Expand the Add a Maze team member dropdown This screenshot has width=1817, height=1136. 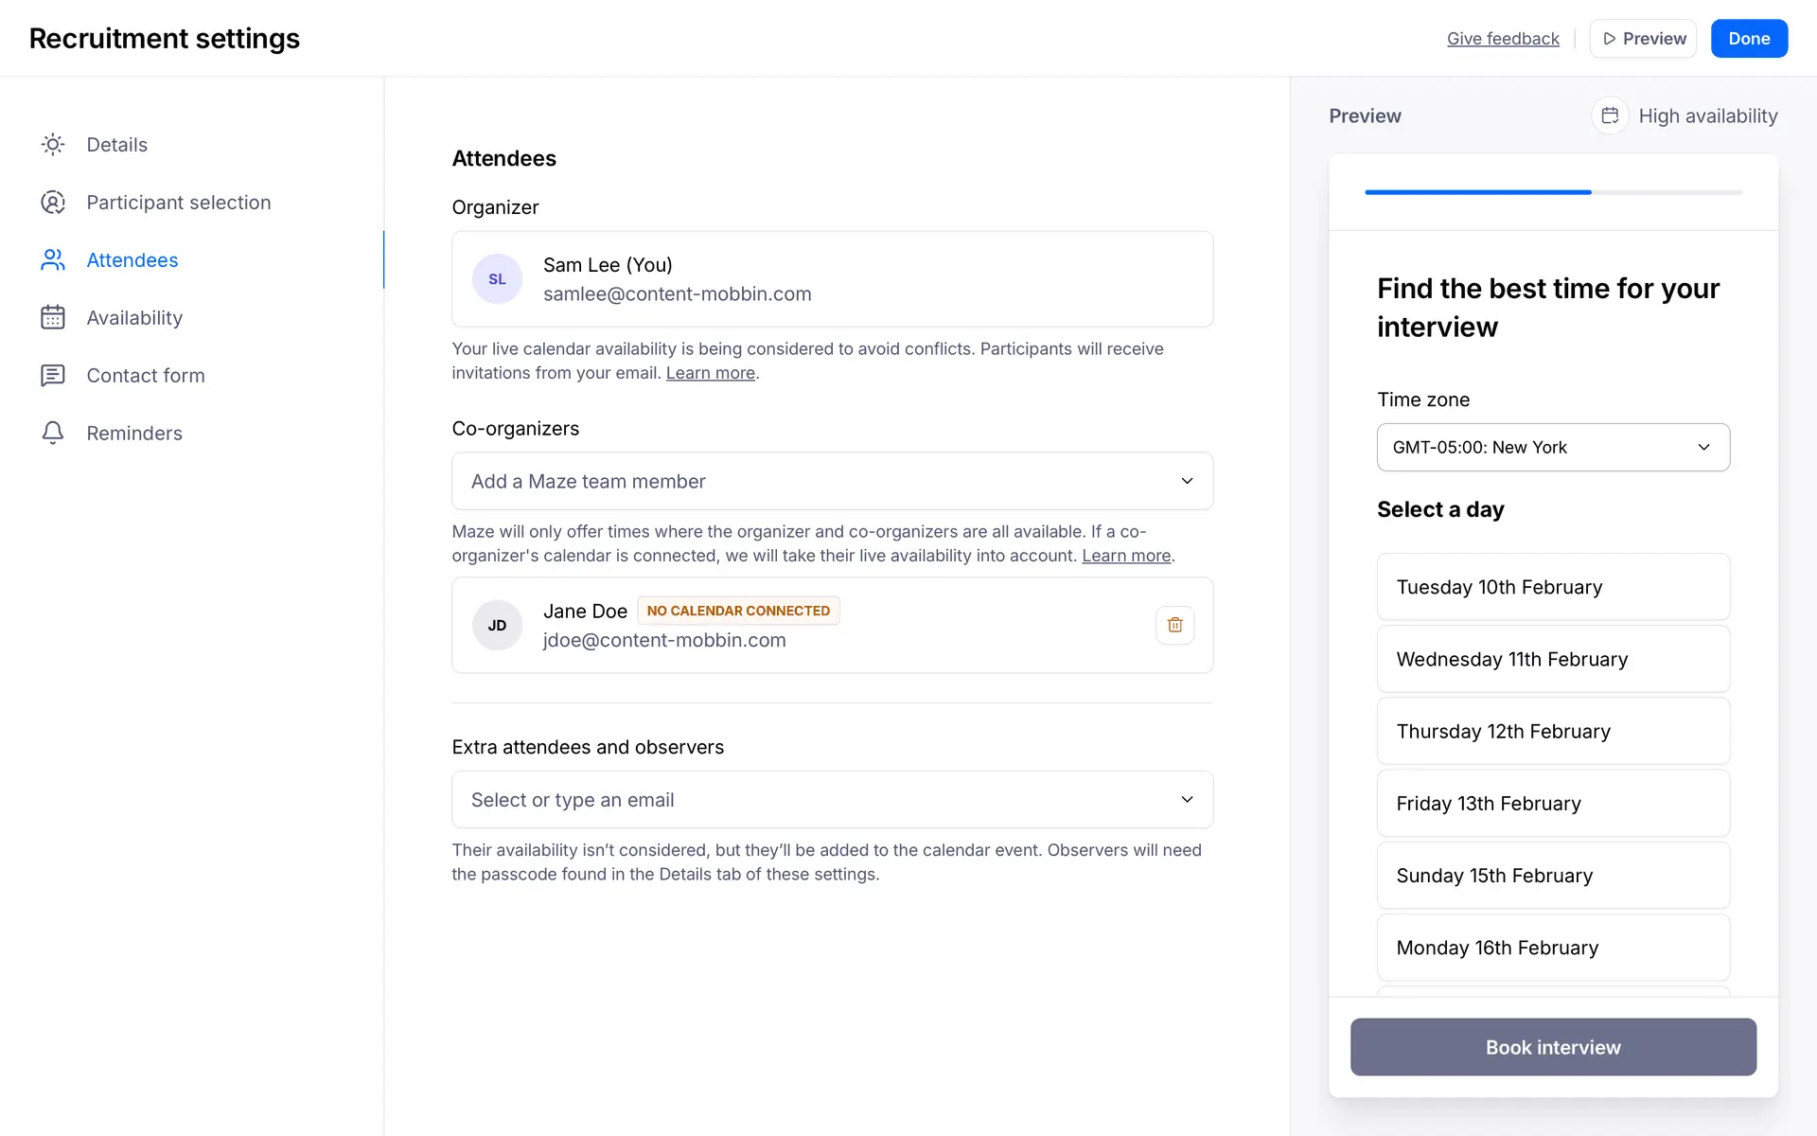tap(832, 481)
